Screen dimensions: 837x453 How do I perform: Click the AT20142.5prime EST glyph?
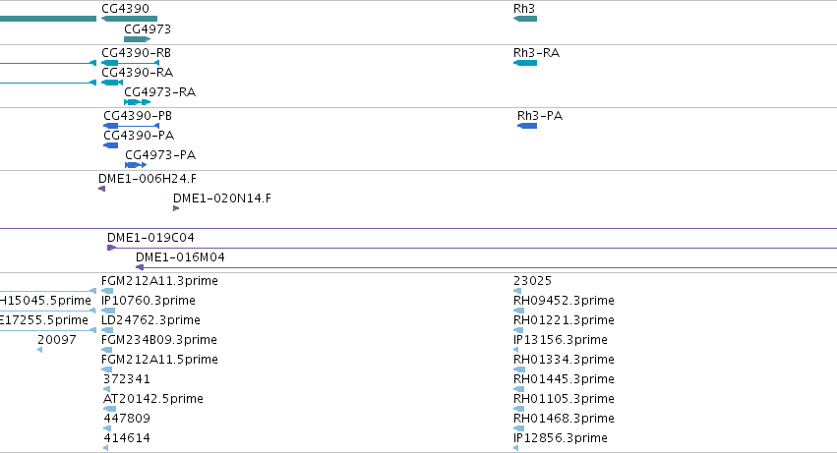coord(109,409)
